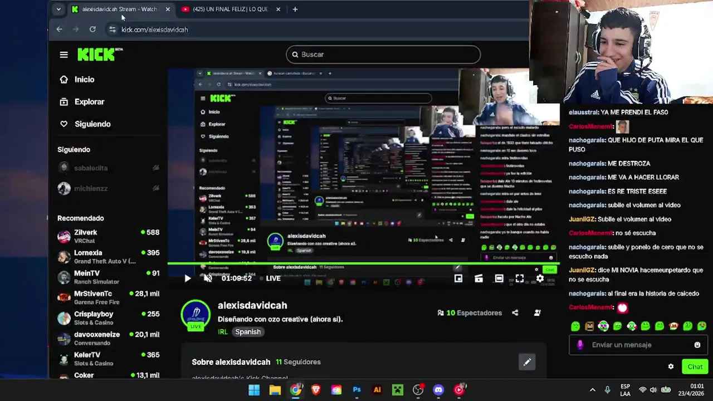Toggle mini player mode icon
The image size is (713, 401).
click(478, 278)
